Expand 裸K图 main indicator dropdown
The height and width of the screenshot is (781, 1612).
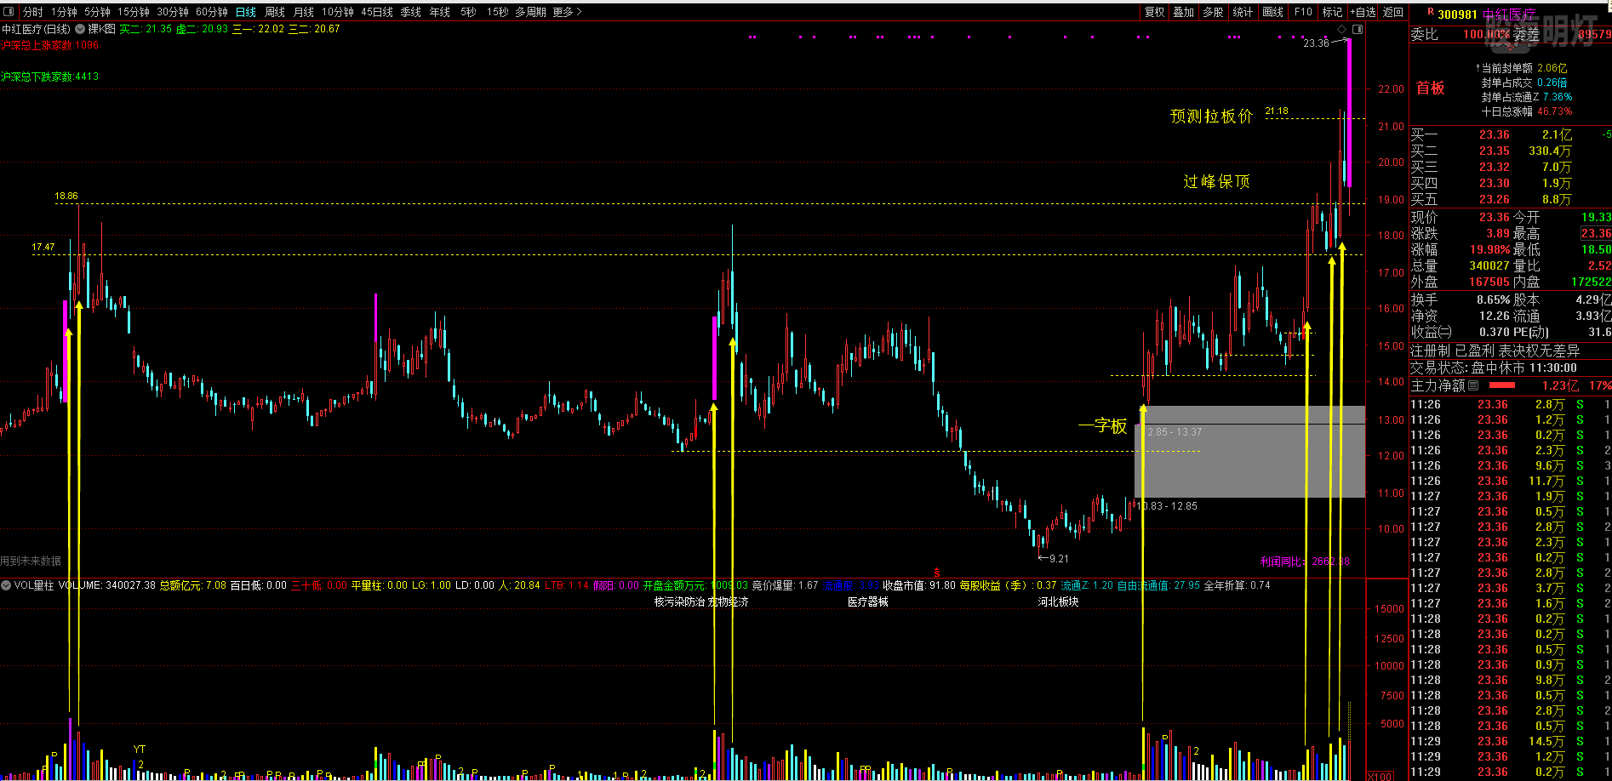(x=81, y=29)
